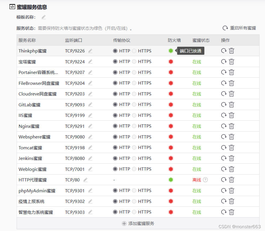Edit the port of Thinkphp蜜罐
This screenshot has height=231, width=265.
point(90,51)
